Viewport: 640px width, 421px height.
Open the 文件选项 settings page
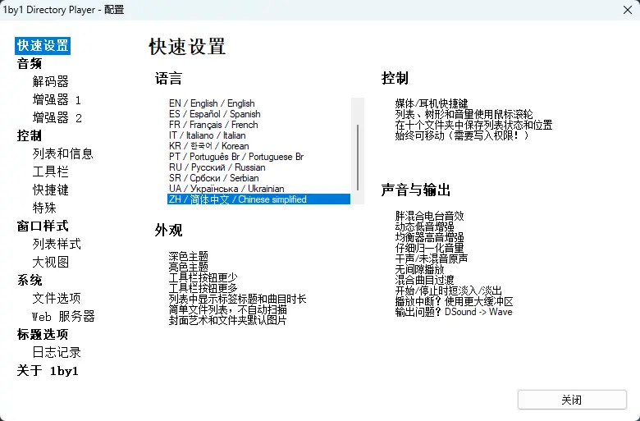(57, 298)
